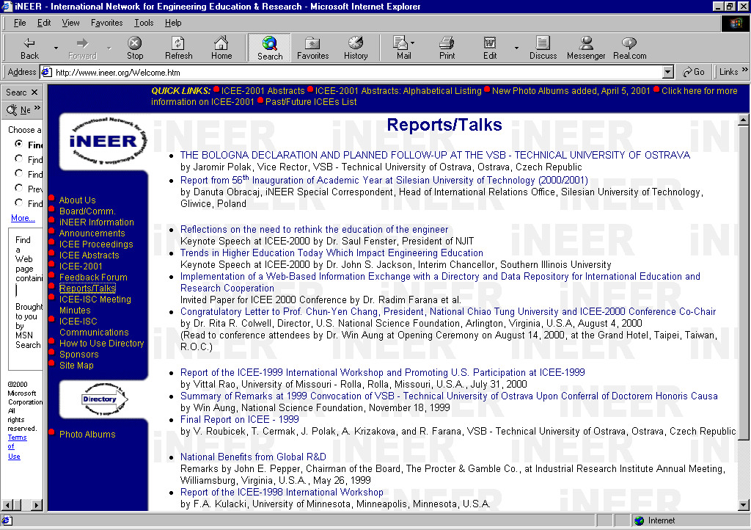751x530 pixels.
Task: Open the Favorites toolbar button
Action: click(x=312, y=48)
